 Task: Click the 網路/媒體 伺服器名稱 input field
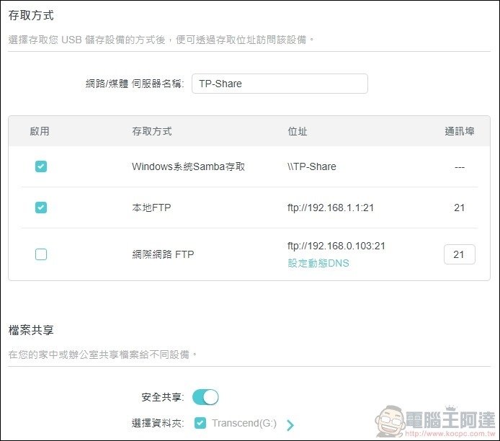coord(280,84)
